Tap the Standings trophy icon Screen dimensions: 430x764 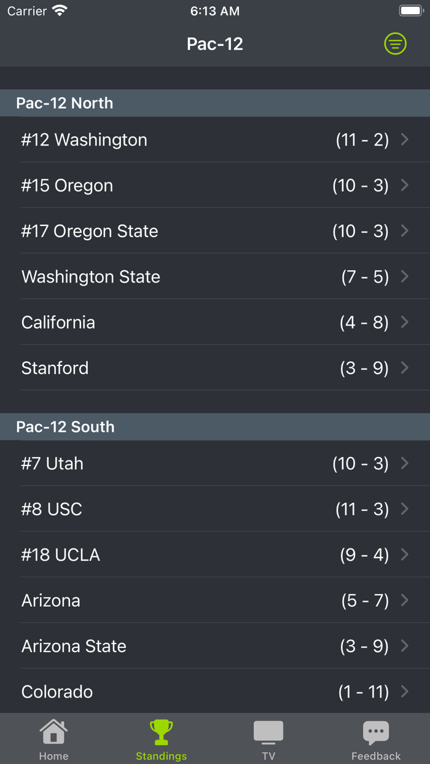click(x=161, y=732)
